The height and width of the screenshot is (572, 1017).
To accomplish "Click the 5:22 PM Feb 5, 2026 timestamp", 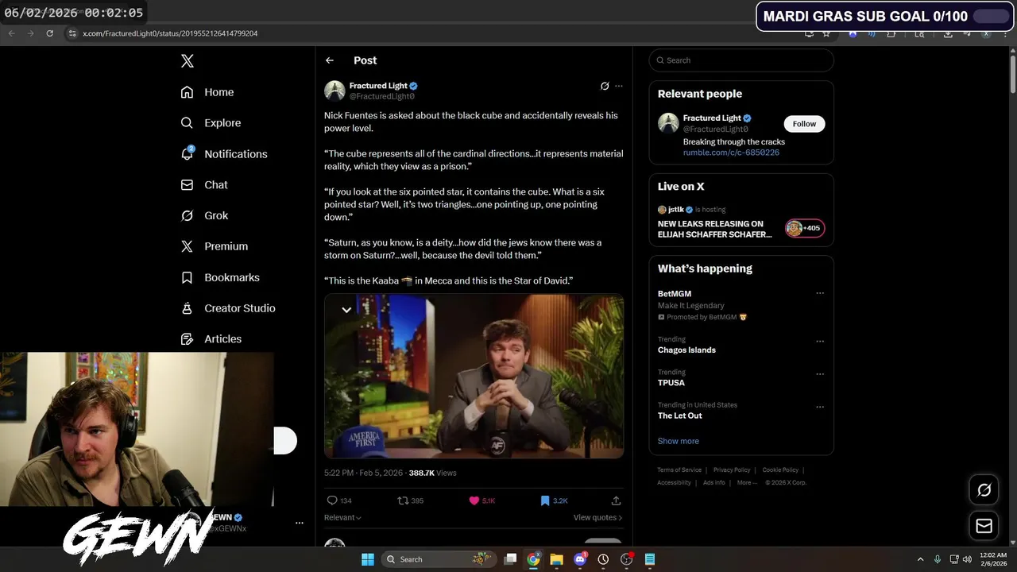I will 363,473.
